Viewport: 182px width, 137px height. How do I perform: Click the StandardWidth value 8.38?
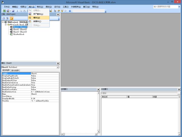(x=45, y=98)
